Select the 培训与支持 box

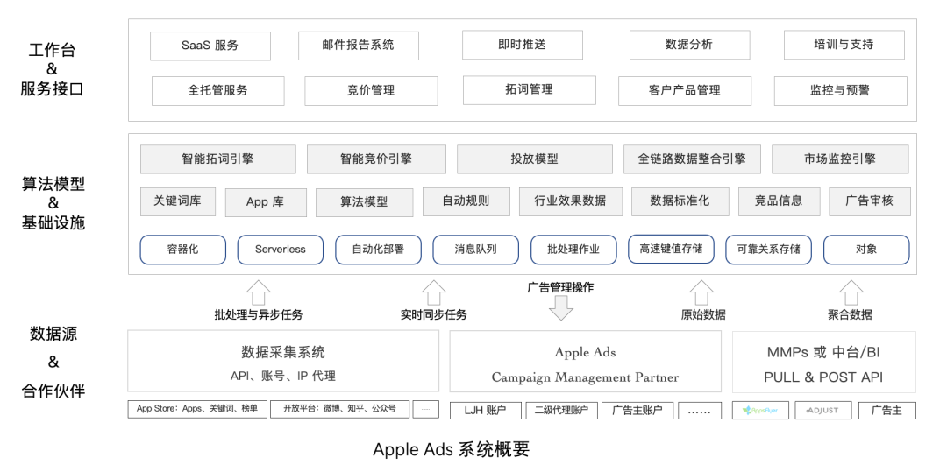click(844, 45)
